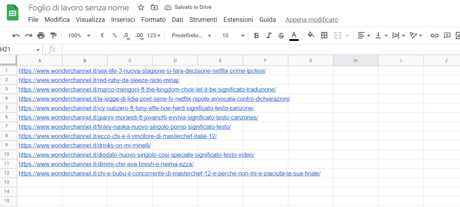Open the Estensioni menu

pyautogui.click(x=238, y=20)
